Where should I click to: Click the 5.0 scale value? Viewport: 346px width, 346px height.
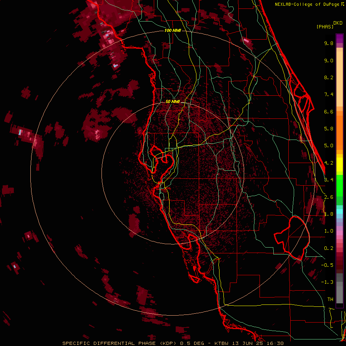pyautogui.click(x=329, y=146)
